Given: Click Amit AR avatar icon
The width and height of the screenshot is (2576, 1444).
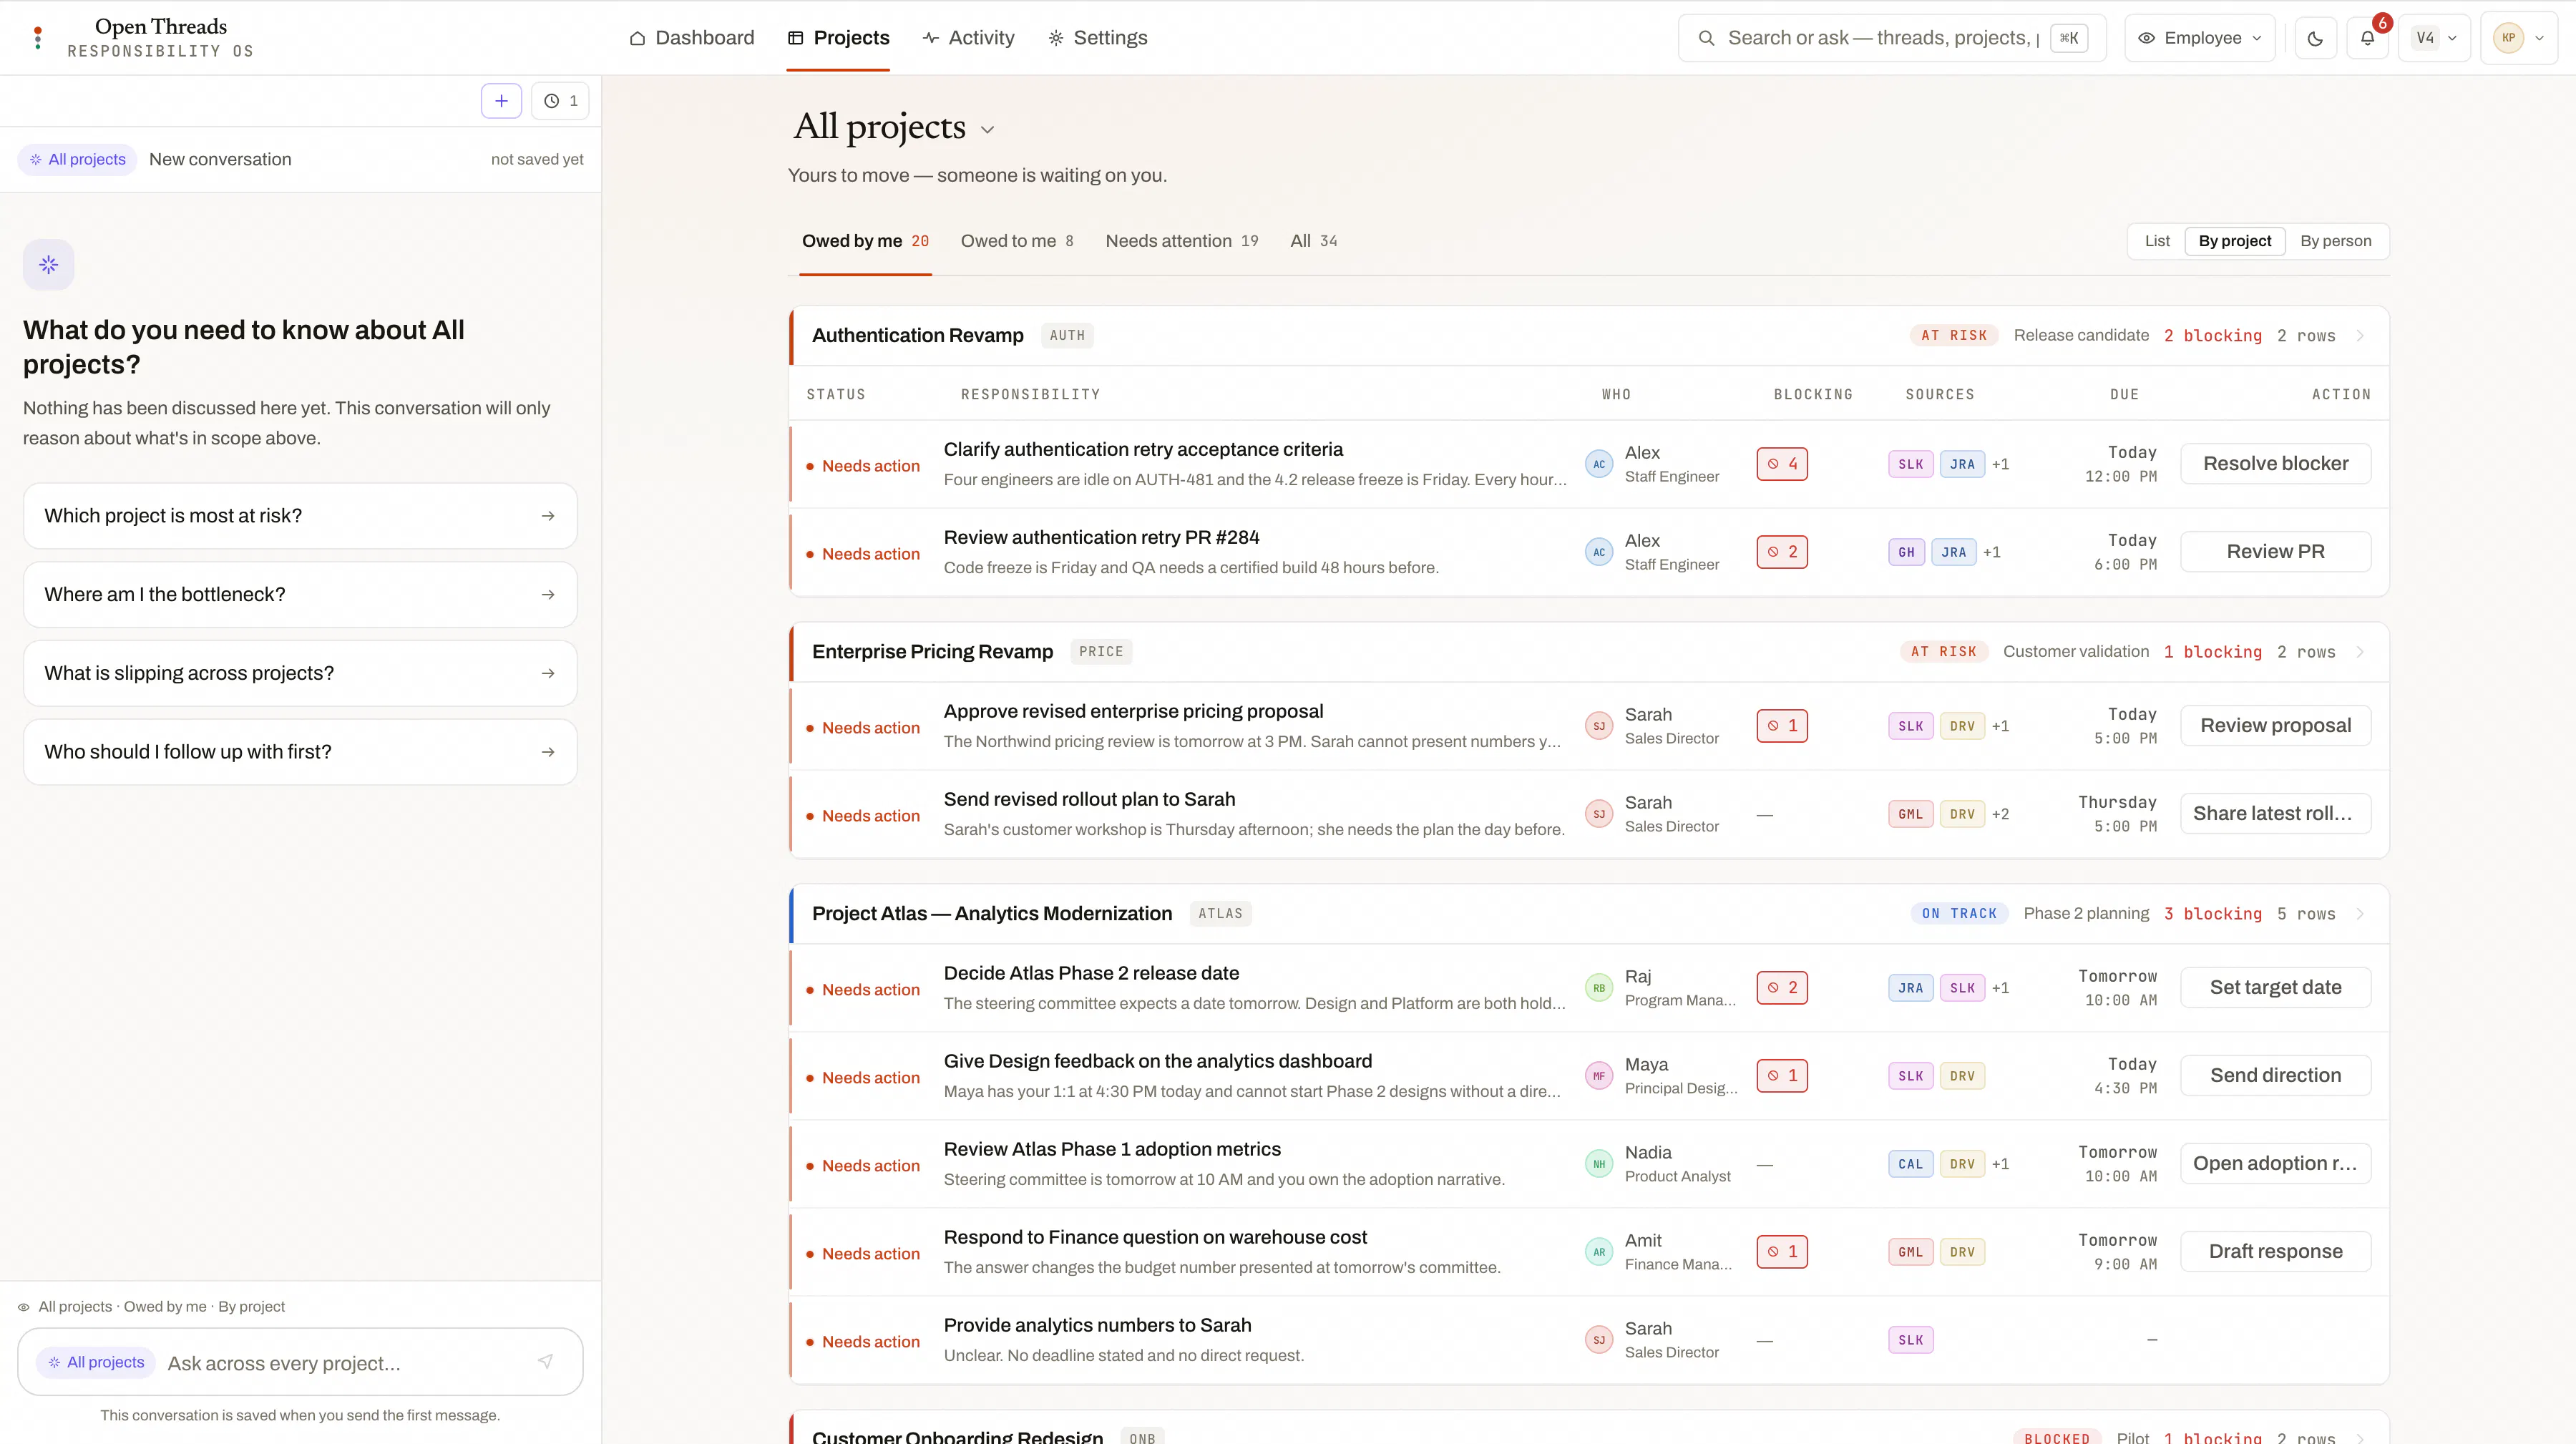Looking at the screenshot, I should point(1599,1252).
